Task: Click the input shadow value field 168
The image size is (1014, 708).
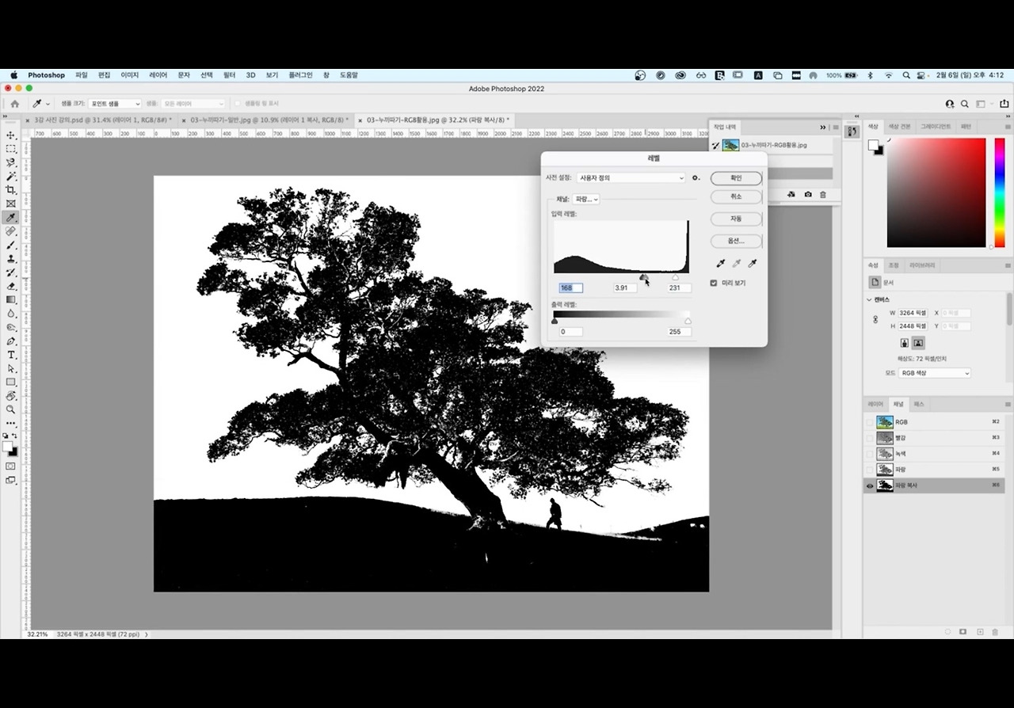Action: click(570, 287)
